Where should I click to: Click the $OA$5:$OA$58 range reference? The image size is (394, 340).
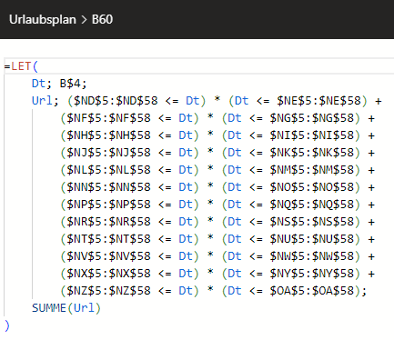pyautogui.click(x=312, y=291)
